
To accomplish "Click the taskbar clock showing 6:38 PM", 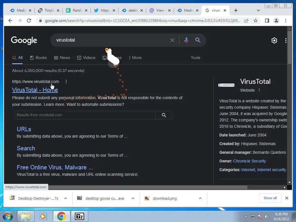I will [x=281, y=217].
